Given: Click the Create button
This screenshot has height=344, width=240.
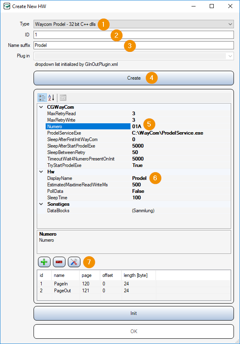Looking at the screenshot, I should (x=134, y=78).
